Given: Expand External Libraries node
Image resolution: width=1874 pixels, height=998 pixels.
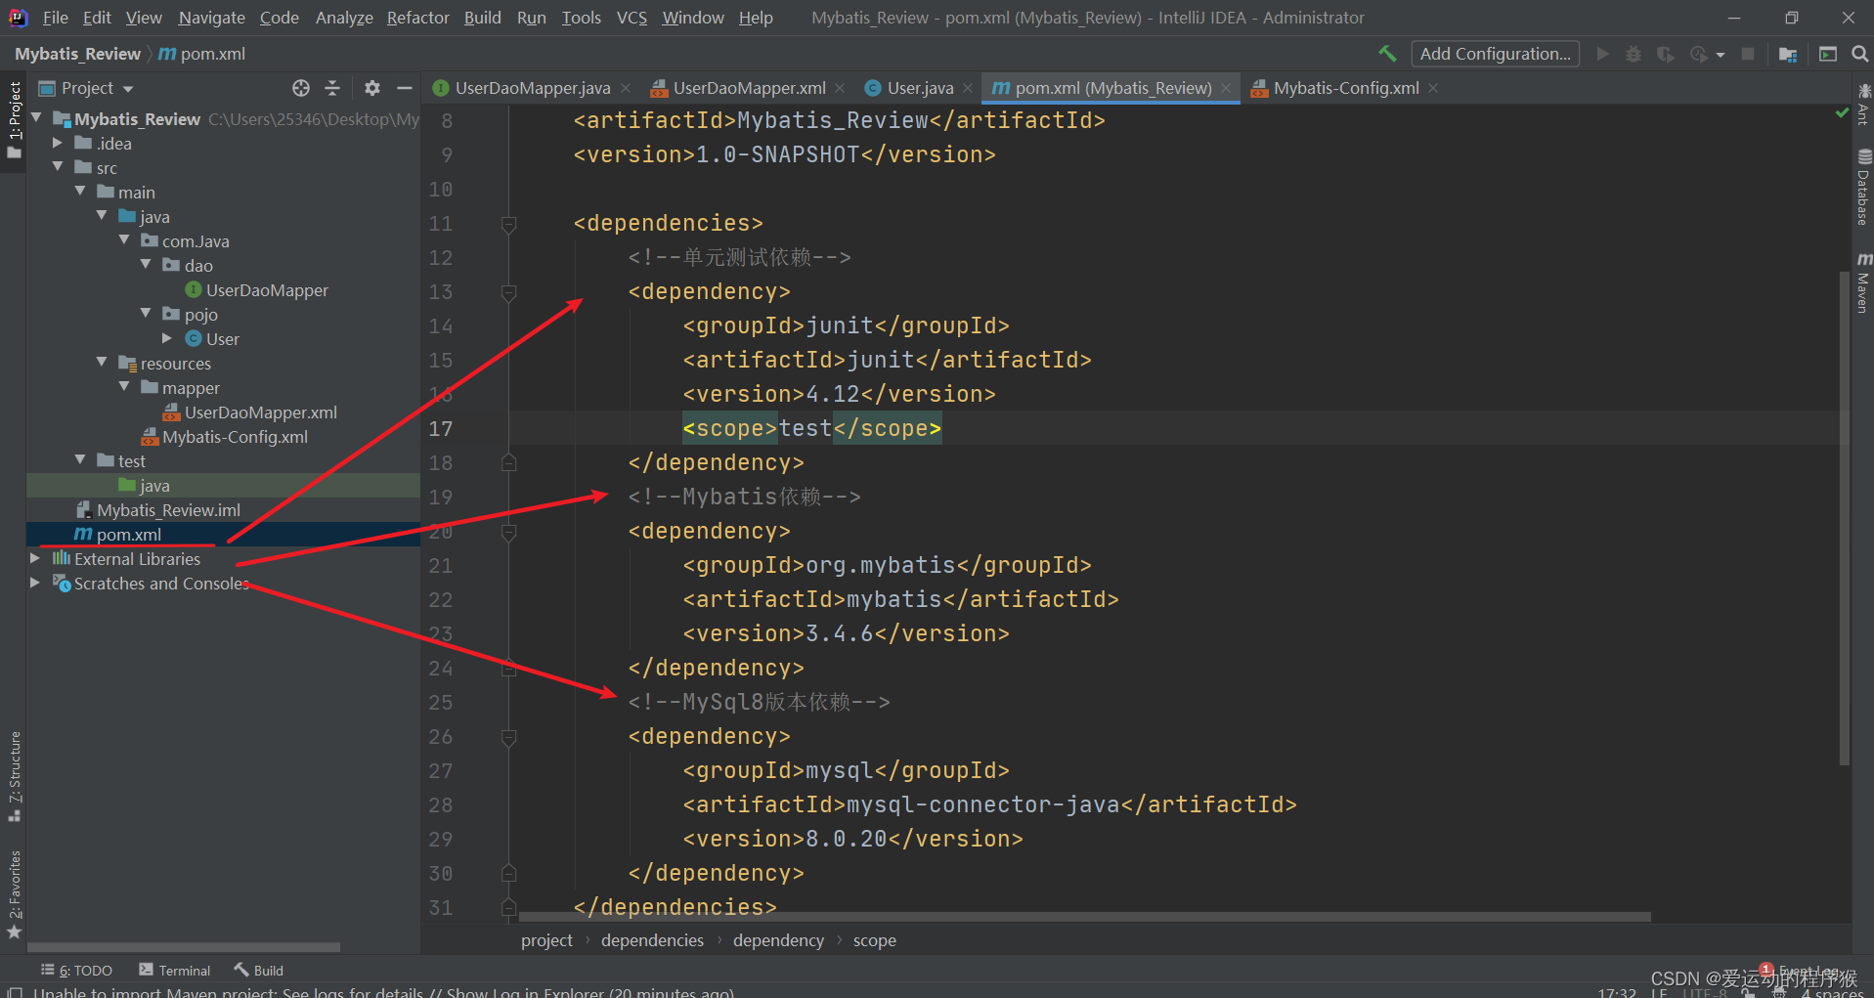Looking at the screenshot, I should [35, 558].
